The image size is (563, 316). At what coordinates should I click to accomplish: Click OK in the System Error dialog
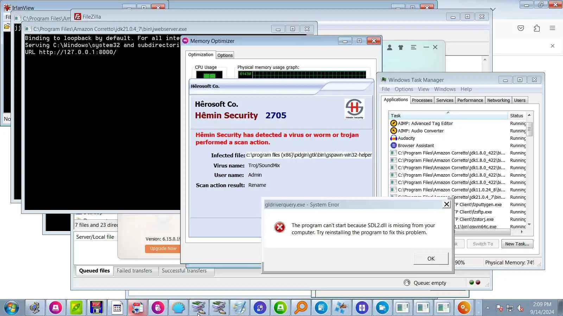point(431,258)
